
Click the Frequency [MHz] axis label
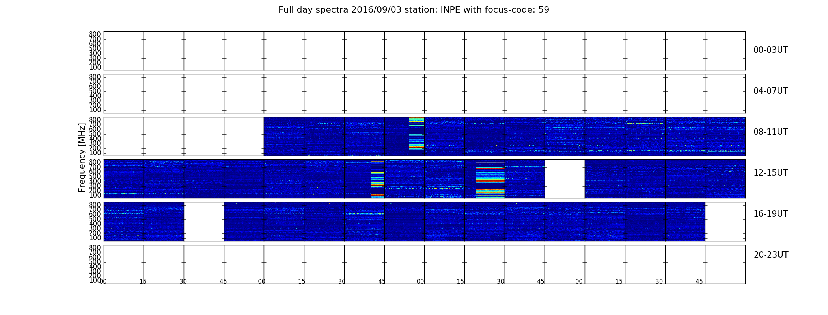coord(82,157)
